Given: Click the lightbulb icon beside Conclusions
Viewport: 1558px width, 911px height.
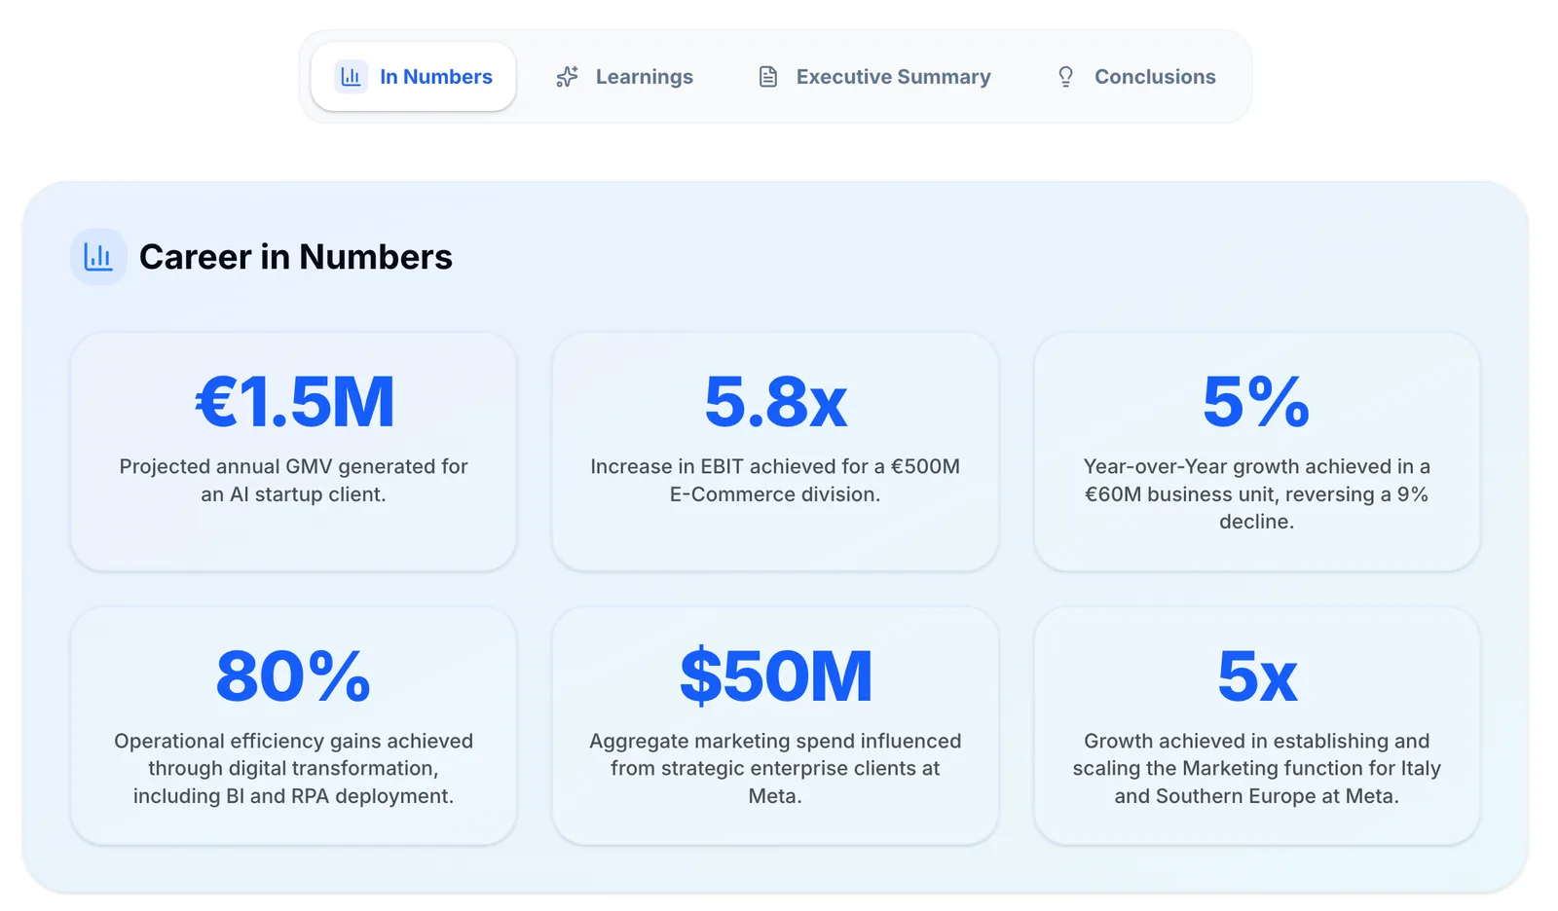Looking at the screenshot, I should [x=1066, y=77].
